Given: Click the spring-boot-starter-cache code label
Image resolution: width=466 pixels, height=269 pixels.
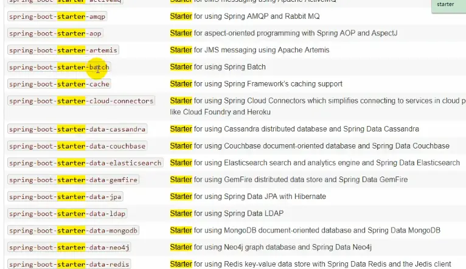Looking at the screenshot, I should (x=59, y=84).
